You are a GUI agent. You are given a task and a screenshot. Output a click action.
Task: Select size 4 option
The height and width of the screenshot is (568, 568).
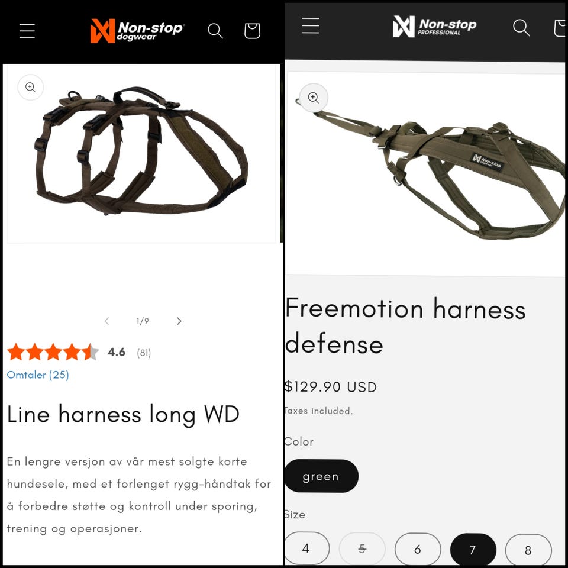coord(306,548)
